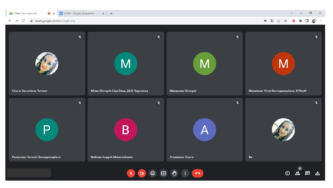Toggle the camera off button
The height and width of the screenshot is (188, 333).
(142, 173)
